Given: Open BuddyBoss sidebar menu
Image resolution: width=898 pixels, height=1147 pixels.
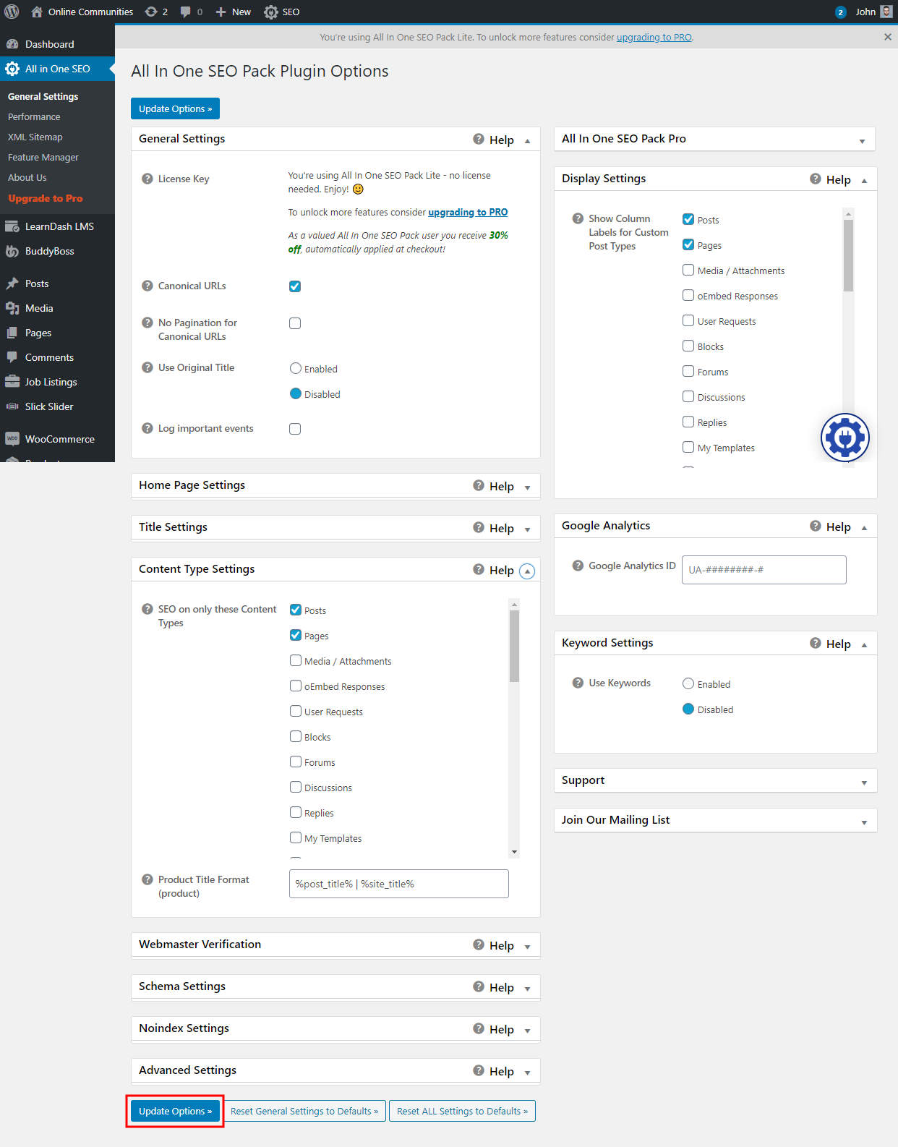Looking at the screenshot, I should coord(57,251).
